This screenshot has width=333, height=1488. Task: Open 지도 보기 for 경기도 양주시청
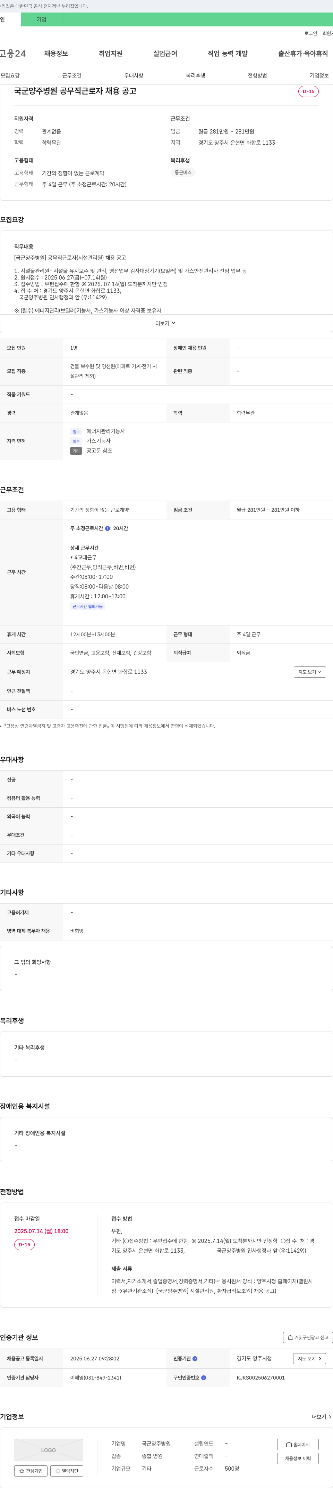tap(309, 1359)
